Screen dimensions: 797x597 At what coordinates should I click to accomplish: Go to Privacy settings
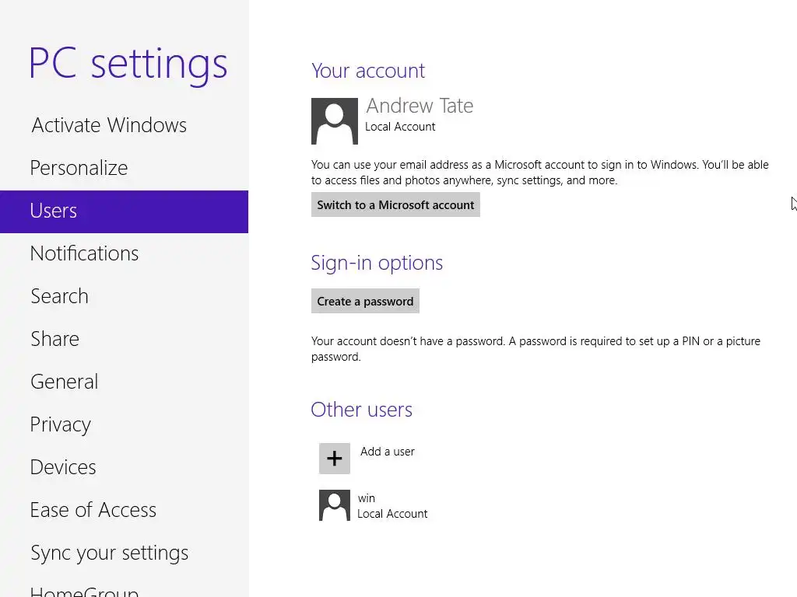point(61,424)
